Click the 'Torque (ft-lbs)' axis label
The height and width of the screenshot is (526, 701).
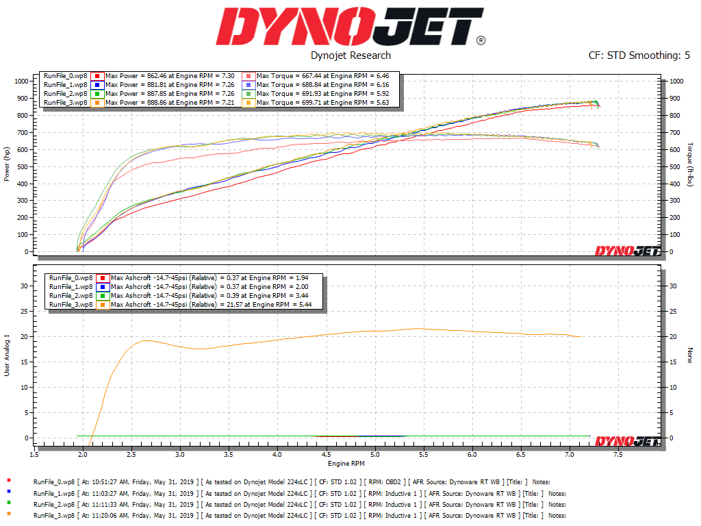(x=690, y=164)
